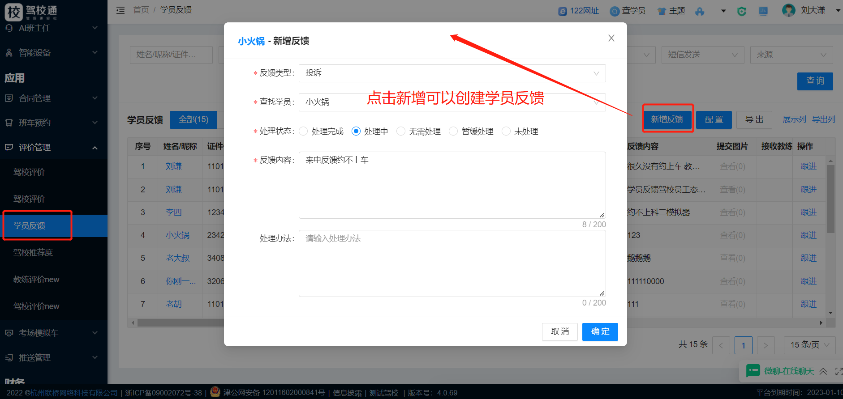Open the 主题 theme shirt icon
Image resolution: width=843 pixels, height=399 pixels.
(x=662, y=11)
